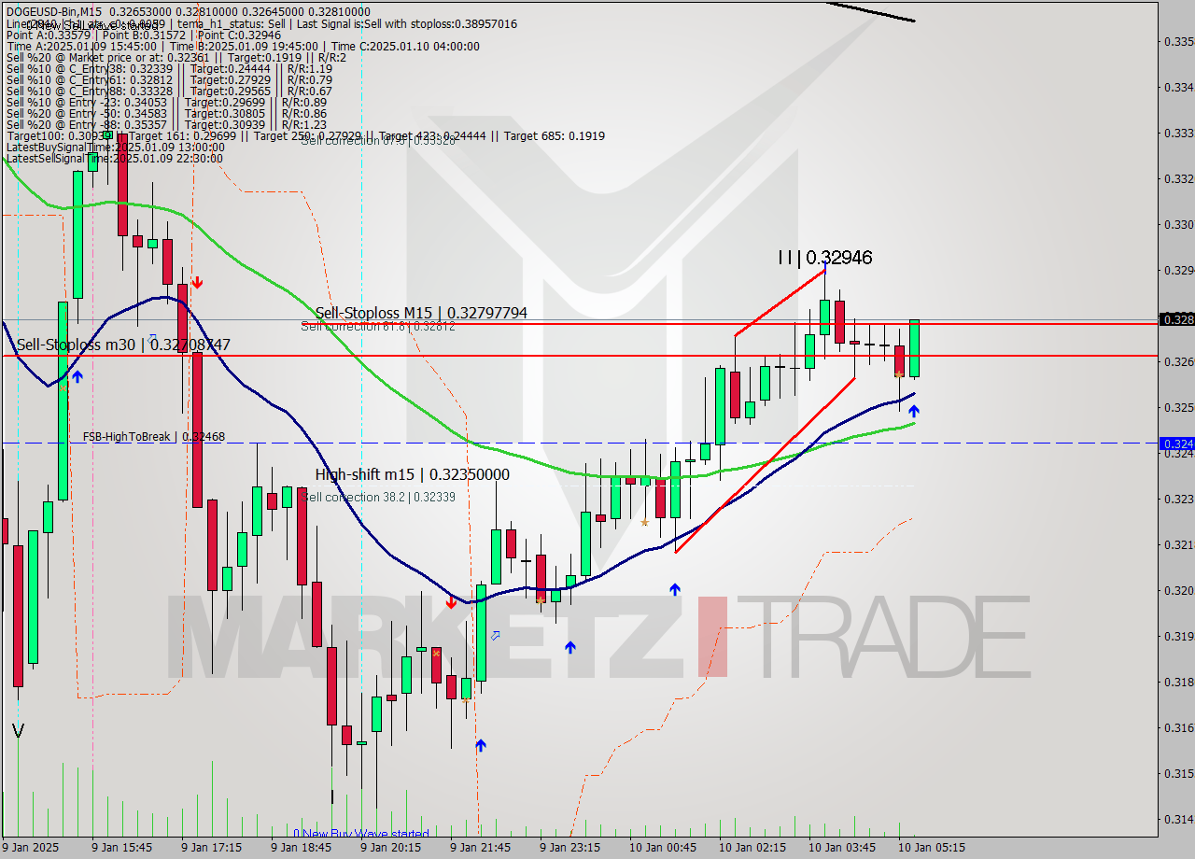1195x859 pixels.
Task: Select the 'Sell %20 @ Entry -88' line
Action: pyautogui.click(x=166, y=124)
